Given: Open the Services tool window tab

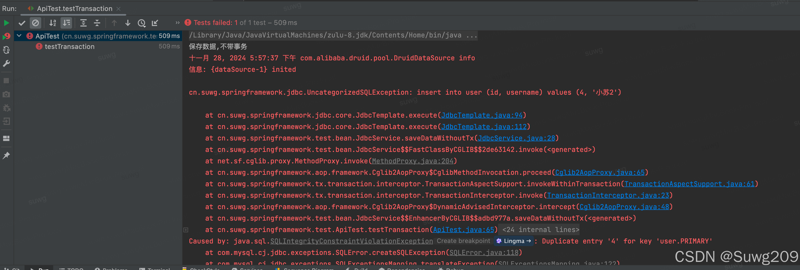Looking at the screenshot, I should (247, 268).
